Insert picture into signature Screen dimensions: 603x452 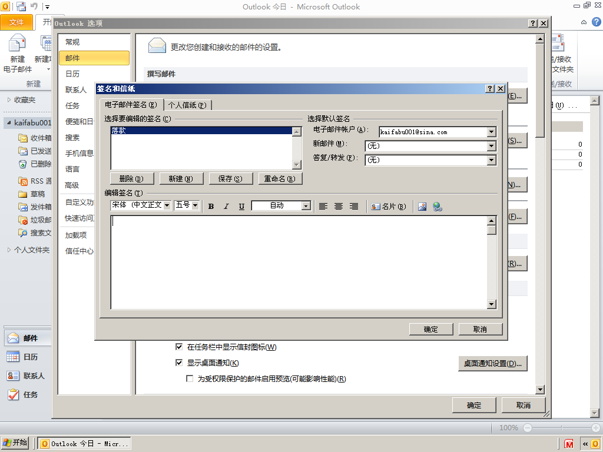422,207
